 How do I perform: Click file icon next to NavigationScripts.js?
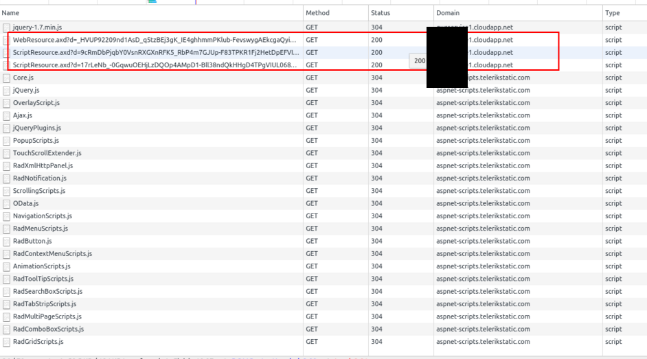tap(6, 216)
